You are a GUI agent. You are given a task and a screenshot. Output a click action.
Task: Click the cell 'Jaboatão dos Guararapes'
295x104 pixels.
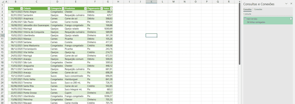pyautogui.click(x=37, y=25)
